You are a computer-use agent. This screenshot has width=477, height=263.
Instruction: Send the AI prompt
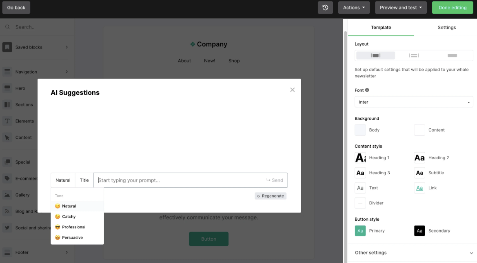[x=275, y=180]
